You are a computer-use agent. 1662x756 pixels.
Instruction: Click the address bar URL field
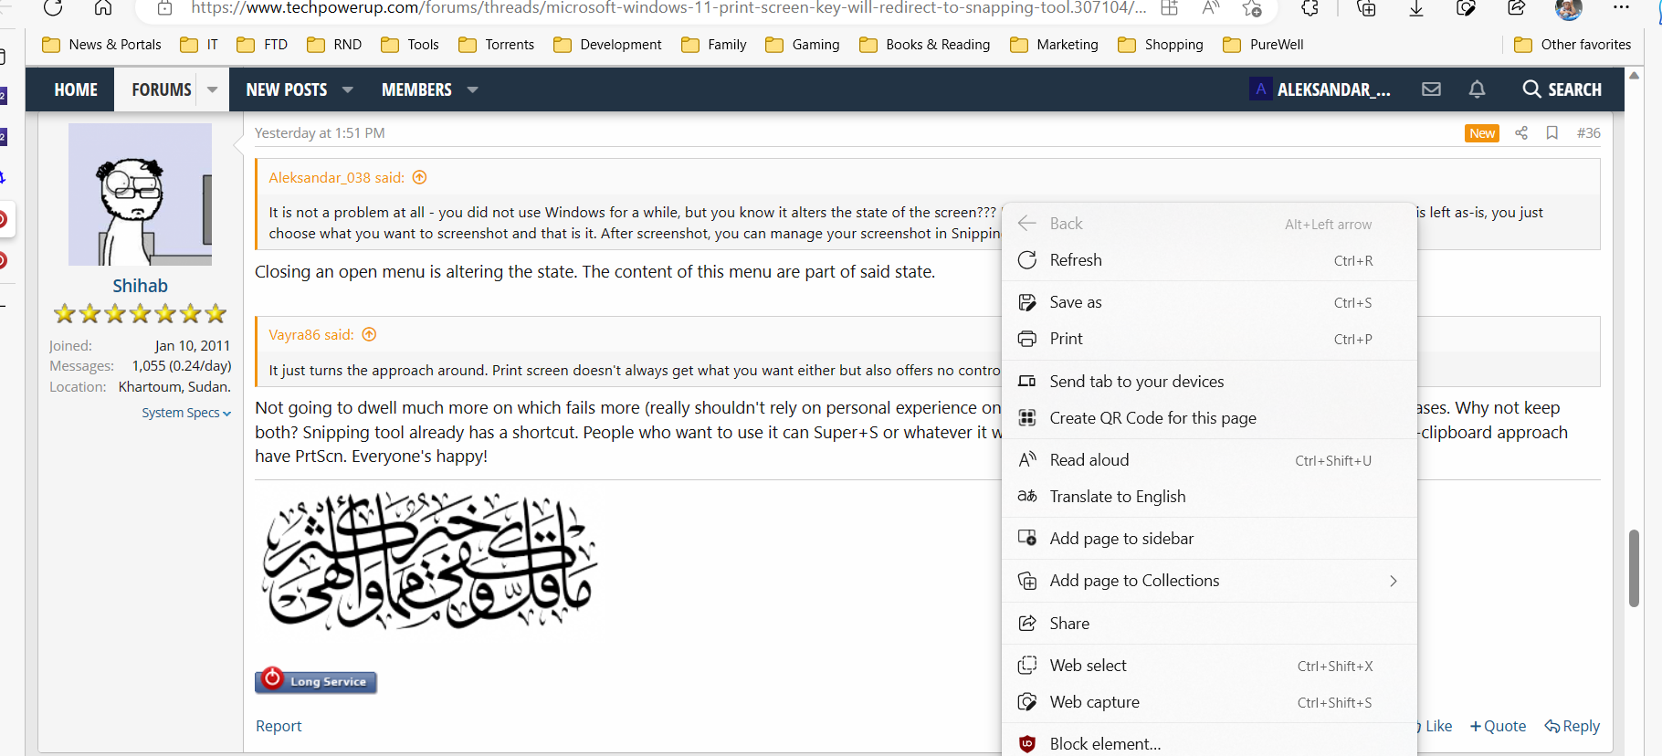(668, 8)
